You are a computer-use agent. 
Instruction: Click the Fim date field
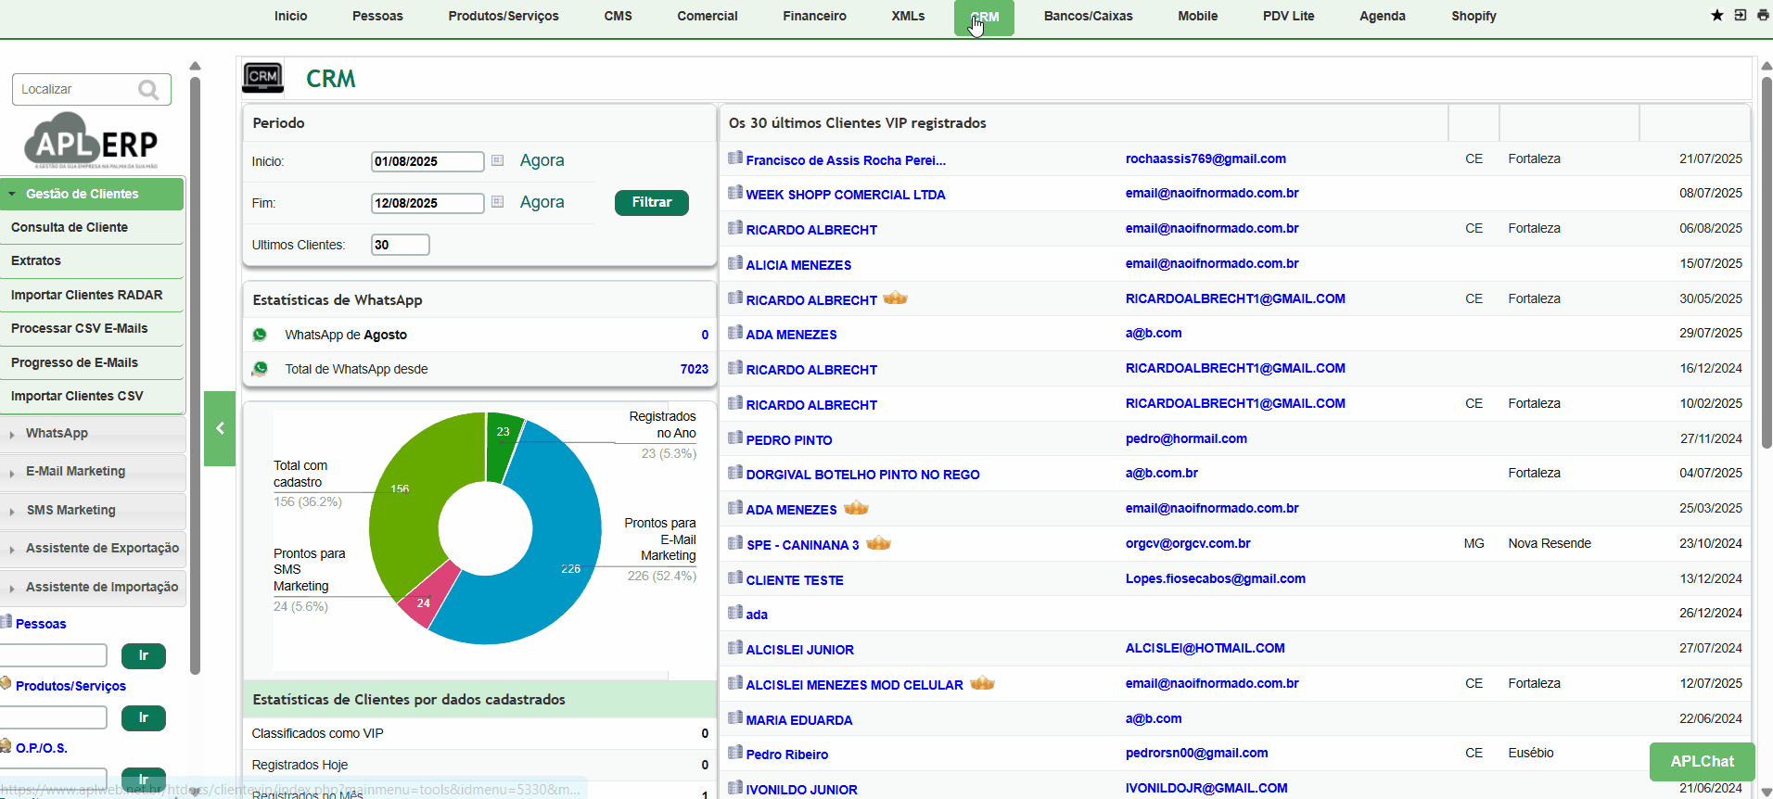click(x=427, y=203)
